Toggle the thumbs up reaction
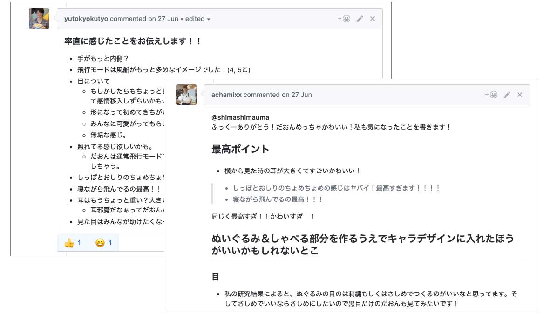The height and width of the screenshot is (315, 550). (72, 243)
